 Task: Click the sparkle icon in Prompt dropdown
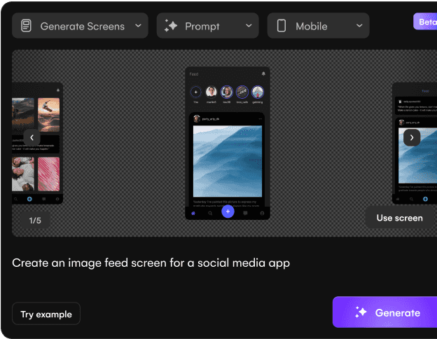click(171, 26)
